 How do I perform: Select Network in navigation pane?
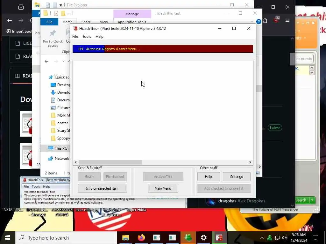[59, 158]
